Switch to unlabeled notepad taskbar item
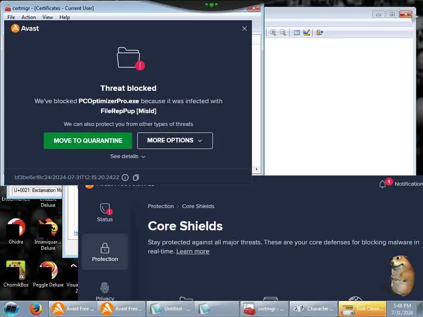The width and height of the screenshot is (423, 317). point(216,309)
